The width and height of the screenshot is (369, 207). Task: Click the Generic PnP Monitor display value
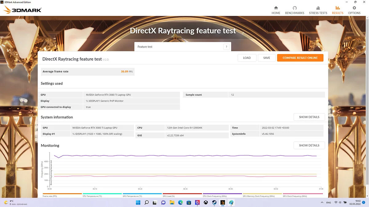click(105, 101)
